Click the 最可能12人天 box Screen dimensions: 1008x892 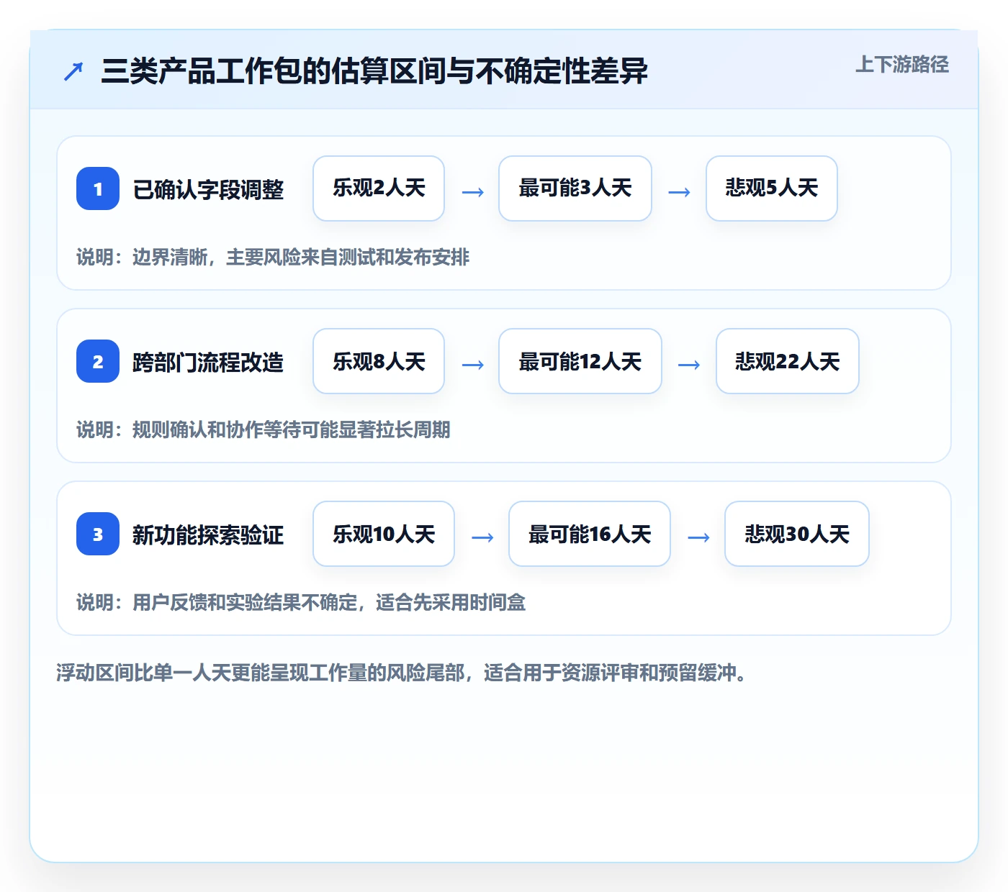pyautogui.click(x=580, y=361)
